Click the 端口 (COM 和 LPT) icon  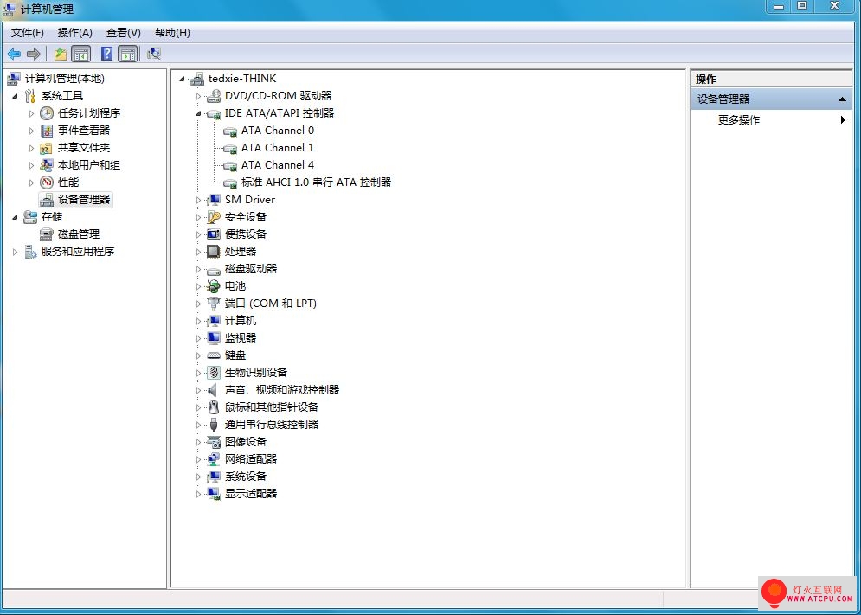click(x=214, y=304)
